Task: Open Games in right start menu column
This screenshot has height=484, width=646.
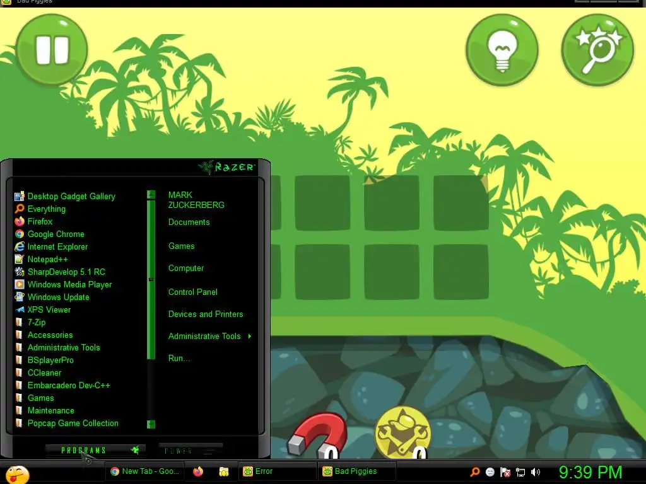Action: tap(181, 246)
